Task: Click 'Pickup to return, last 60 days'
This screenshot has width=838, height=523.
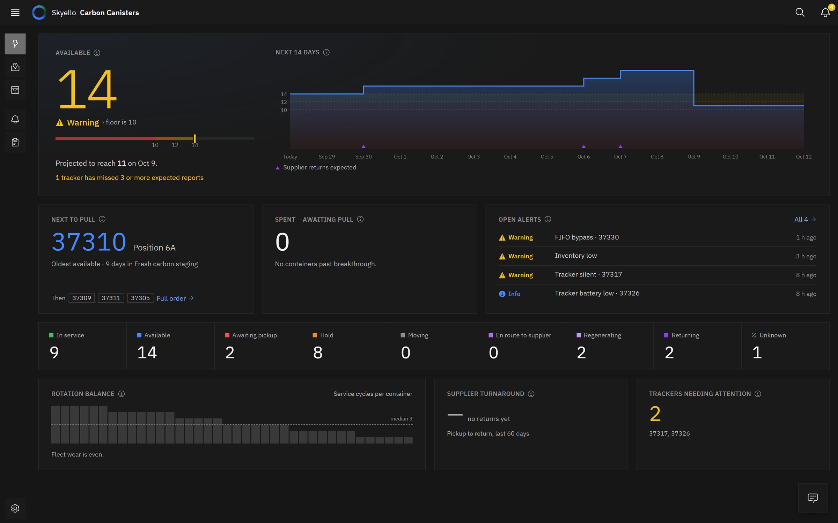Action: pyautogui.click(x=488, y=433)
